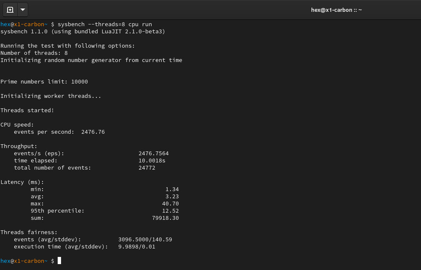Click the 'Threads started!' message
Screen dimensions: 421x270
tap(27, 111)
